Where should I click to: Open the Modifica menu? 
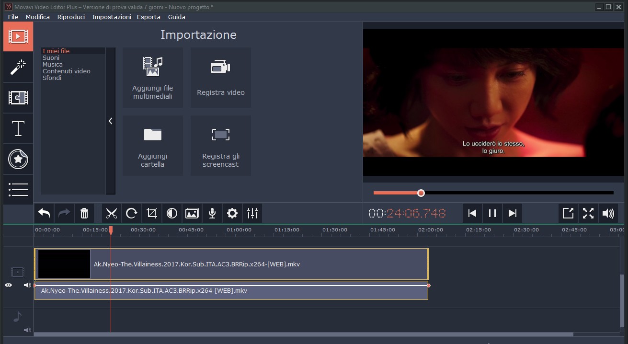coord(38,17)
